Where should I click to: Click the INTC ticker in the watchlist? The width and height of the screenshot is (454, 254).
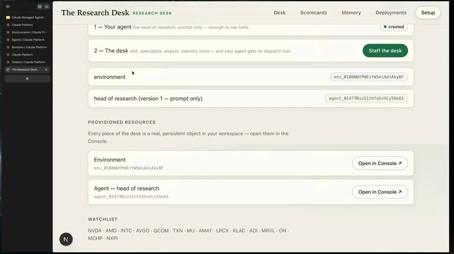126,230
